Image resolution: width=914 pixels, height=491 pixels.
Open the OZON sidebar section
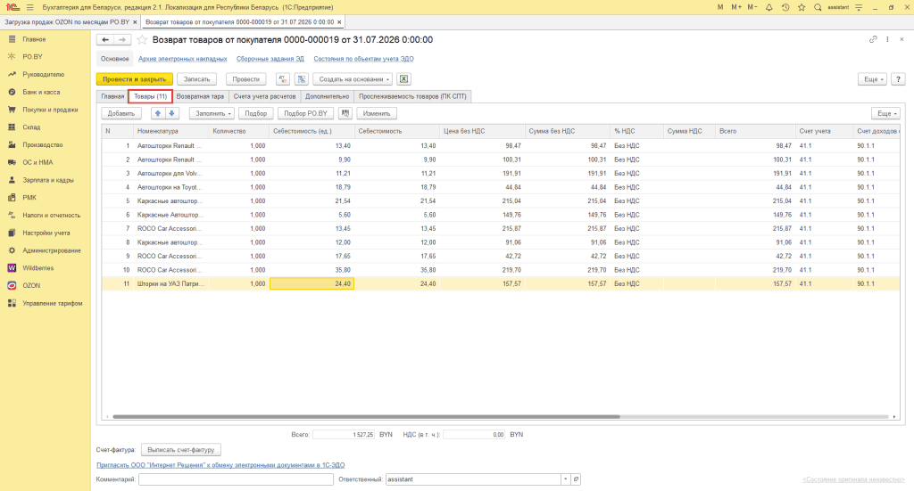31,286
